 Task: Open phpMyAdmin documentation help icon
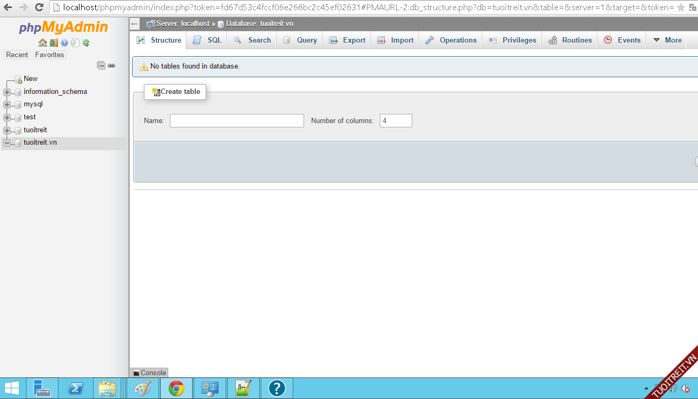pos(64,43)
